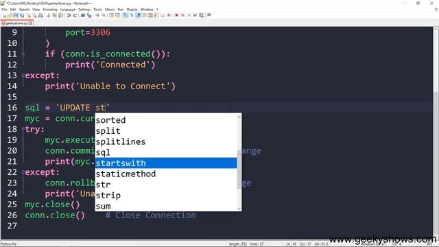This screenshot has height=247, width=439.
Task: Click the Replace toolbar icon
Action: pos(89,15)
